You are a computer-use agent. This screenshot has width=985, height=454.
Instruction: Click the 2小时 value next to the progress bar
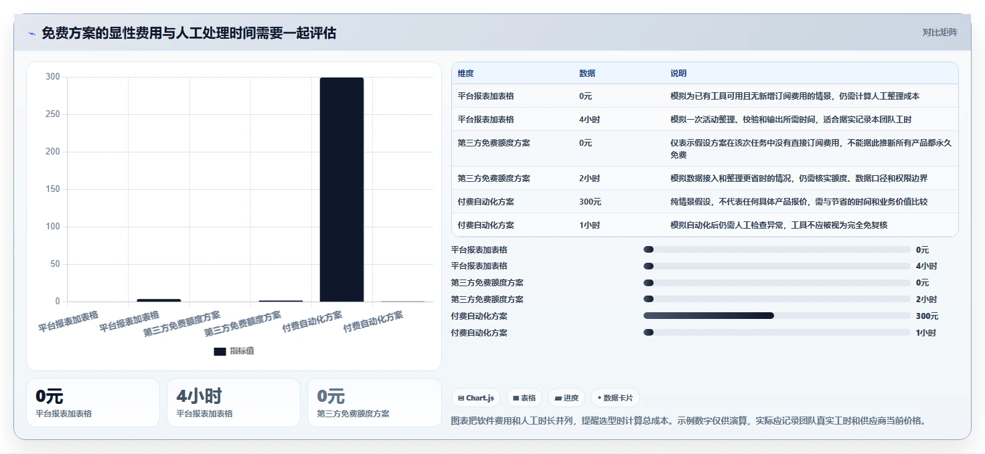[x=927, y=300]
